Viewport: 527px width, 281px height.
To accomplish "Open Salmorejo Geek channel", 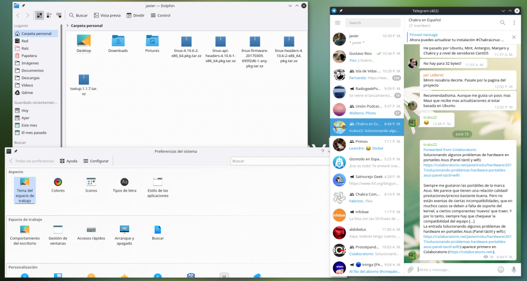I will coord(367,180).
